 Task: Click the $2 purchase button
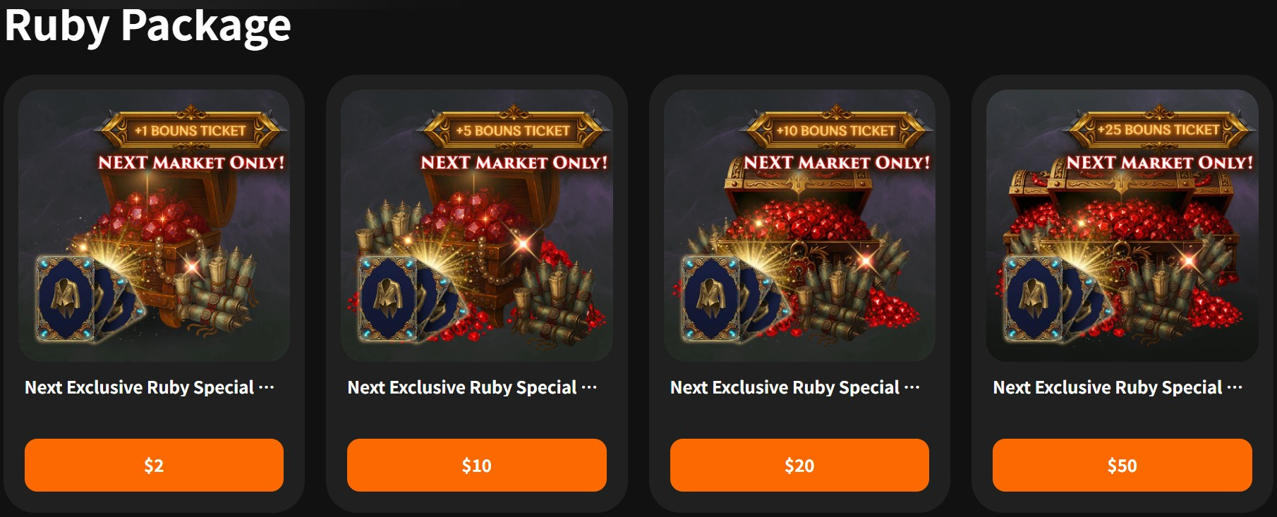(154, 465)
